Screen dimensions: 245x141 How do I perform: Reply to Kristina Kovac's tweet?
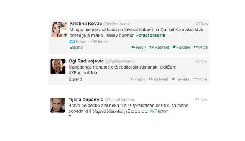click(139, 47)
